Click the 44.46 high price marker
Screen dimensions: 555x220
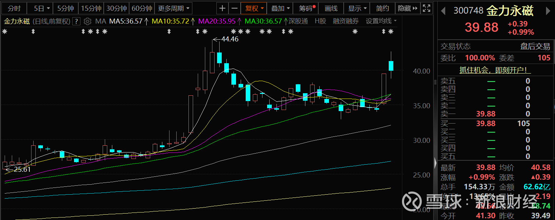(x=230, y=39)
